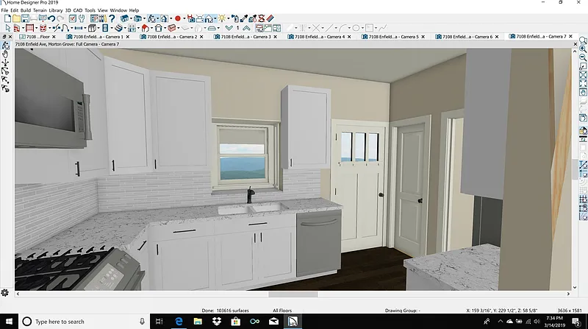This screenshot has width=588, height=329.
Task: Select the Mouse-Dolly camera tool in left toolbar
Action: tap(6, 63)
